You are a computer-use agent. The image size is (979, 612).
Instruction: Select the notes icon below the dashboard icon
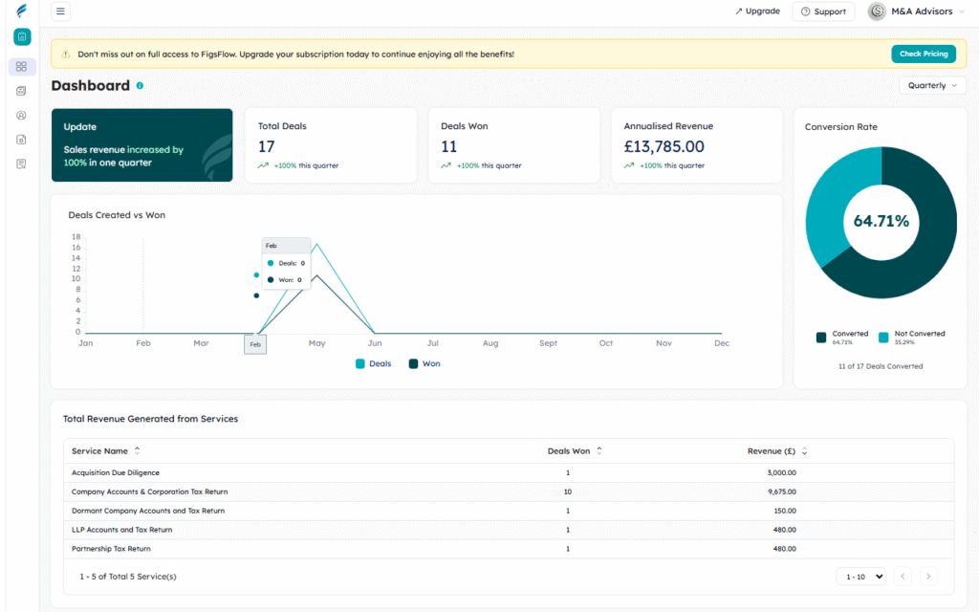[x=21, y=91]
